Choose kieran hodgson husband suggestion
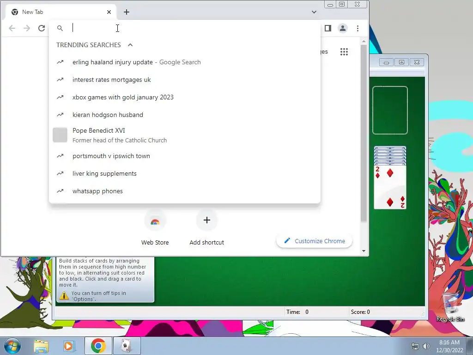Viewport: 473px width, 355px height. [185, 115]
